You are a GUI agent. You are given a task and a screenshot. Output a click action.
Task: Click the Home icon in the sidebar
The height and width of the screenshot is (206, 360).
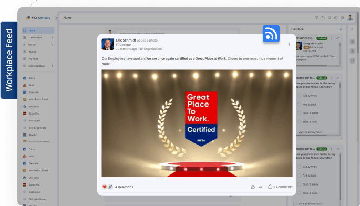25,30
